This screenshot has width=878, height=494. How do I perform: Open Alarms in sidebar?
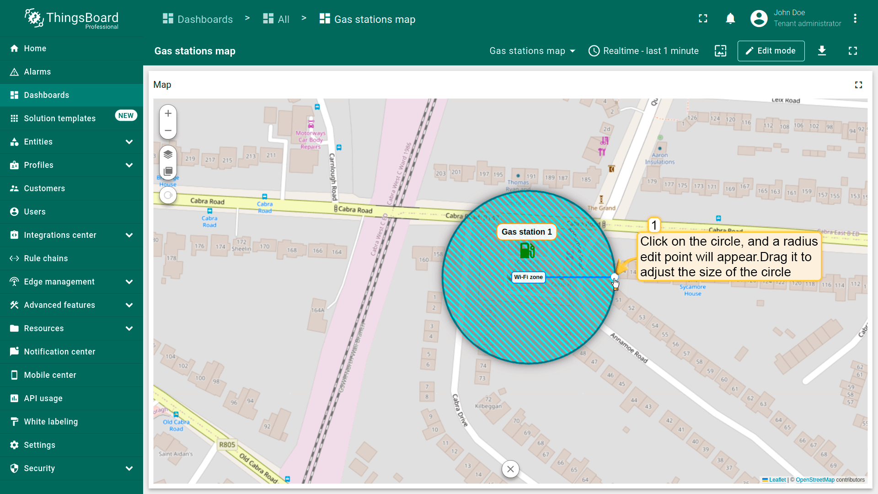click(x=37, y=72)
